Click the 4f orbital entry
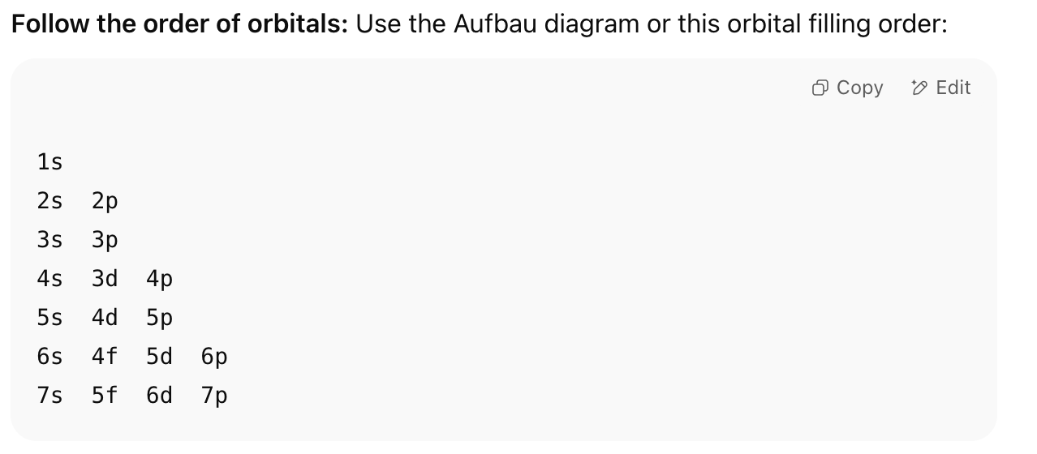Screen dimensions: 1037x454 coord(105,357)
